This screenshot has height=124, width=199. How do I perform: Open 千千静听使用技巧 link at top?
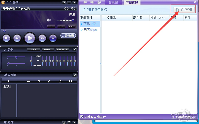[95, 10]
